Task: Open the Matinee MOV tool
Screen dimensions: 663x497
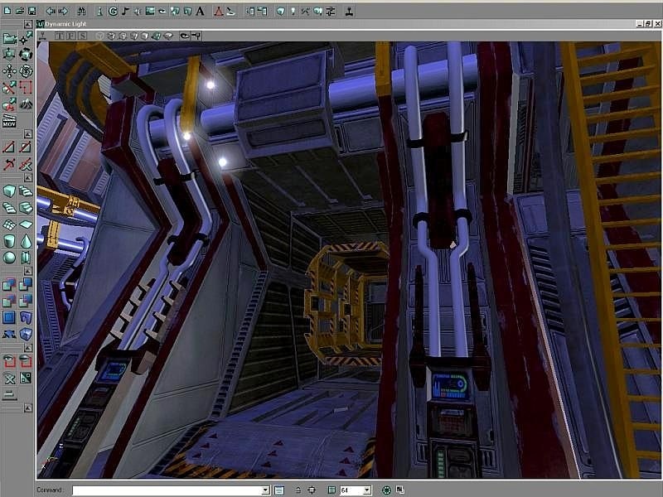Action: click(x=9, y=121)
